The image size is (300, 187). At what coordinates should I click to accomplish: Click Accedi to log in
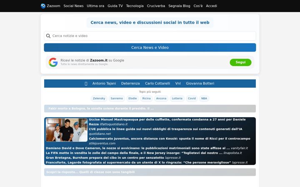(211, 6)
